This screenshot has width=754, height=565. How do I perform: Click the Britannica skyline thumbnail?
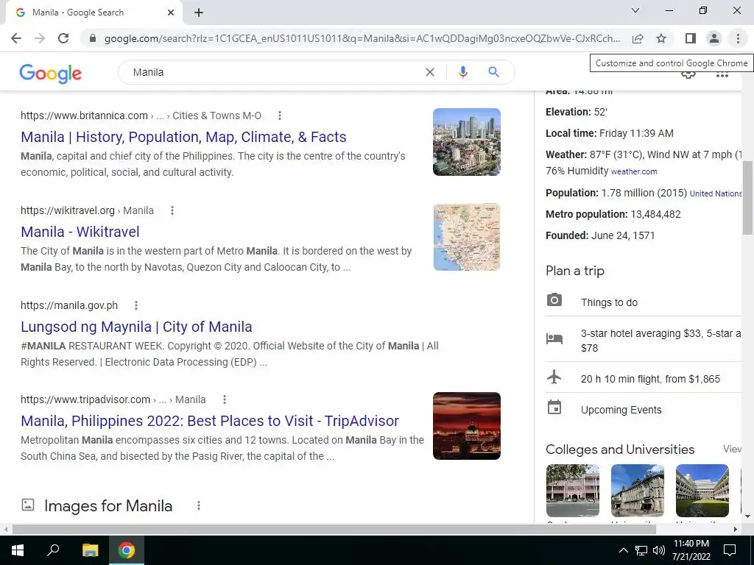tap(466, 142)
